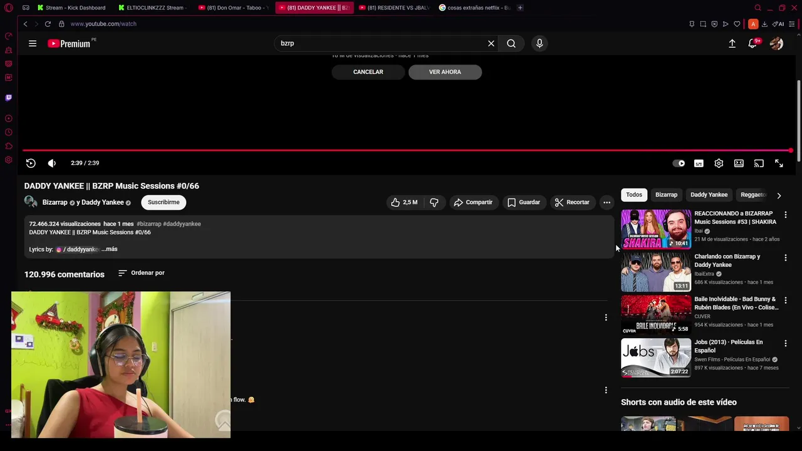This screenshot has height=451, width=802.
Task: Open options for Jobs (2013) video
Action: click(785, 343)
